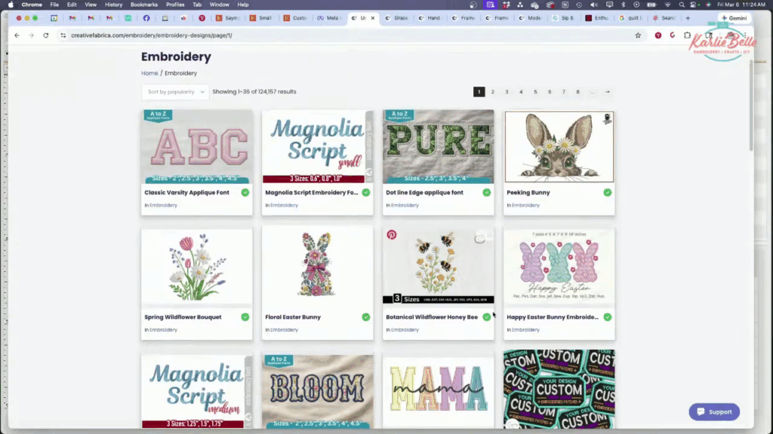Open a new browser tab
The width and height of the screenshot is (773, 434).
[x=688, y=18]
